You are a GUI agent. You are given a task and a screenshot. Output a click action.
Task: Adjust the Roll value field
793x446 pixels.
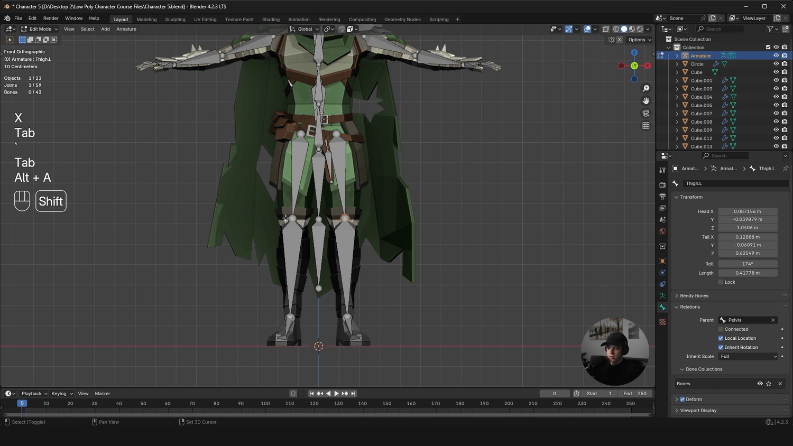[x=748, y=264]
